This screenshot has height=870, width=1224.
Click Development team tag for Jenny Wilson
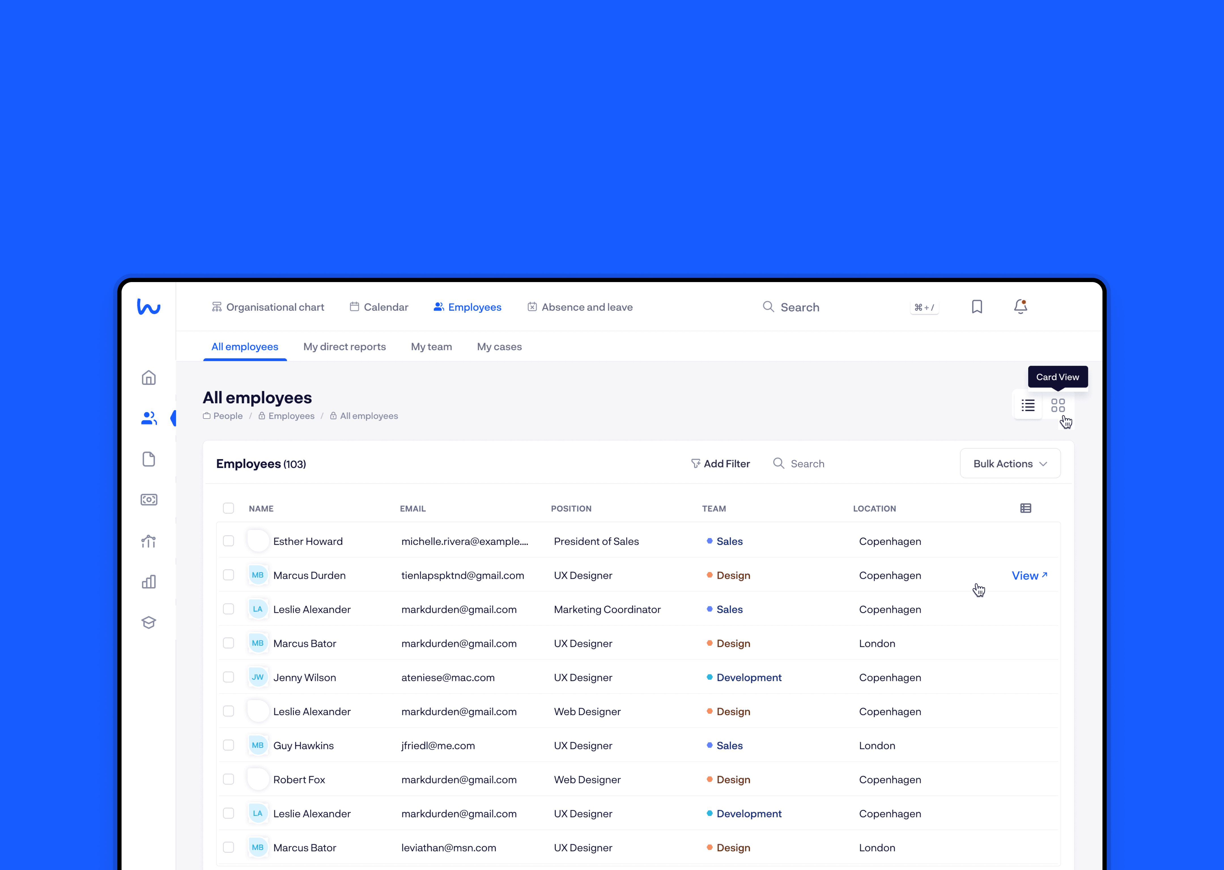[x=744, y=677]
